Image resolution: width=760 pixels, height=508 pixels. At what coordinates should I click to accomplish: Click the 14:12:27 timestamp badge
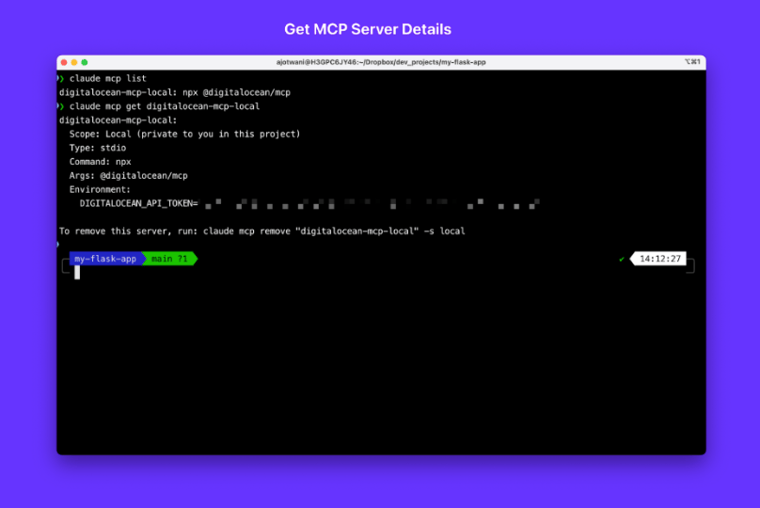[x=659, y=259]
